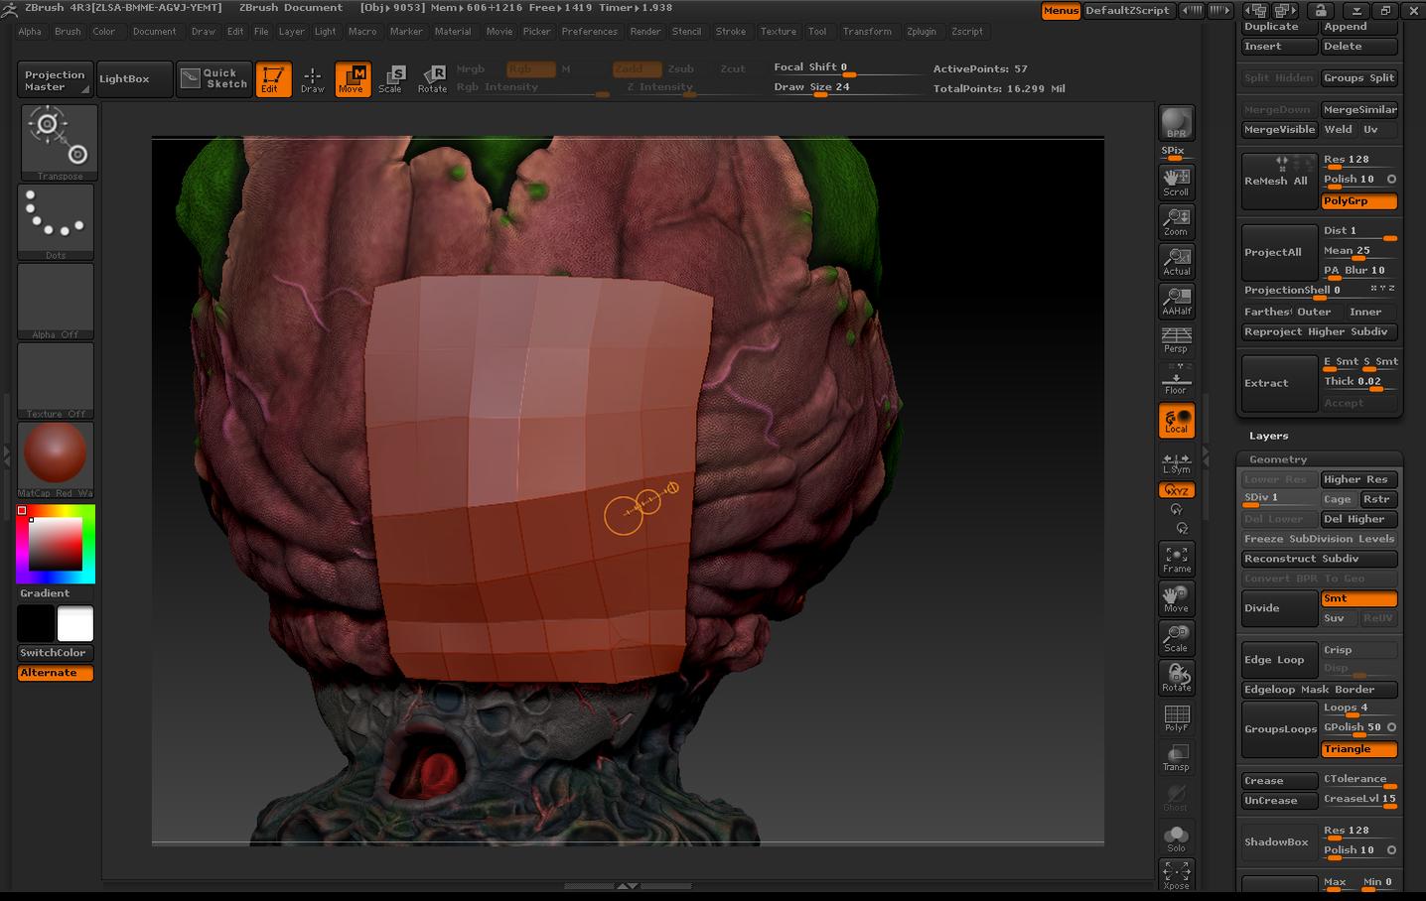Select the black secondary color swatch
This screenshot has width=1426, height=901.
36,624
